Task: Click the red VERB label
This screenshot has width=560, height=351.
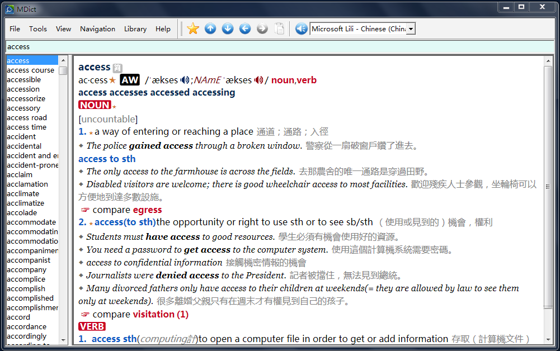Action: click(92, 326)
